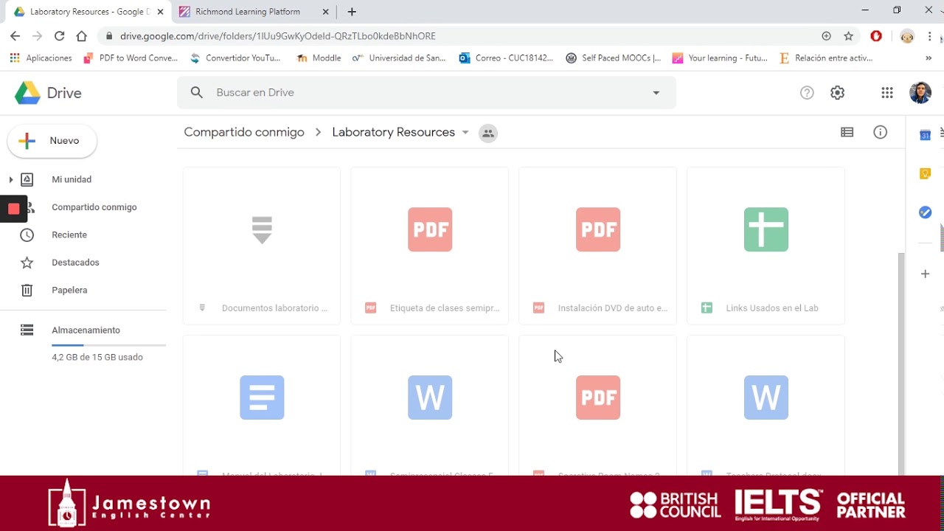The height and width of the screenshot is (531, 944).
Task: Open Destacados in the sidebar
Action: pyautogui.click(x=75, y=263)
